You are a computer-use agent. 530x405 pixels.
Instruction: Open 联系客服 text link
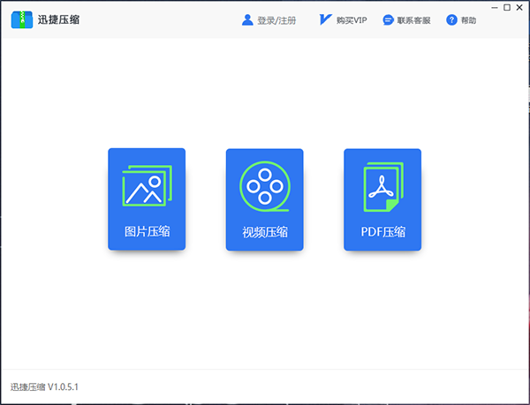pos(413,20)
